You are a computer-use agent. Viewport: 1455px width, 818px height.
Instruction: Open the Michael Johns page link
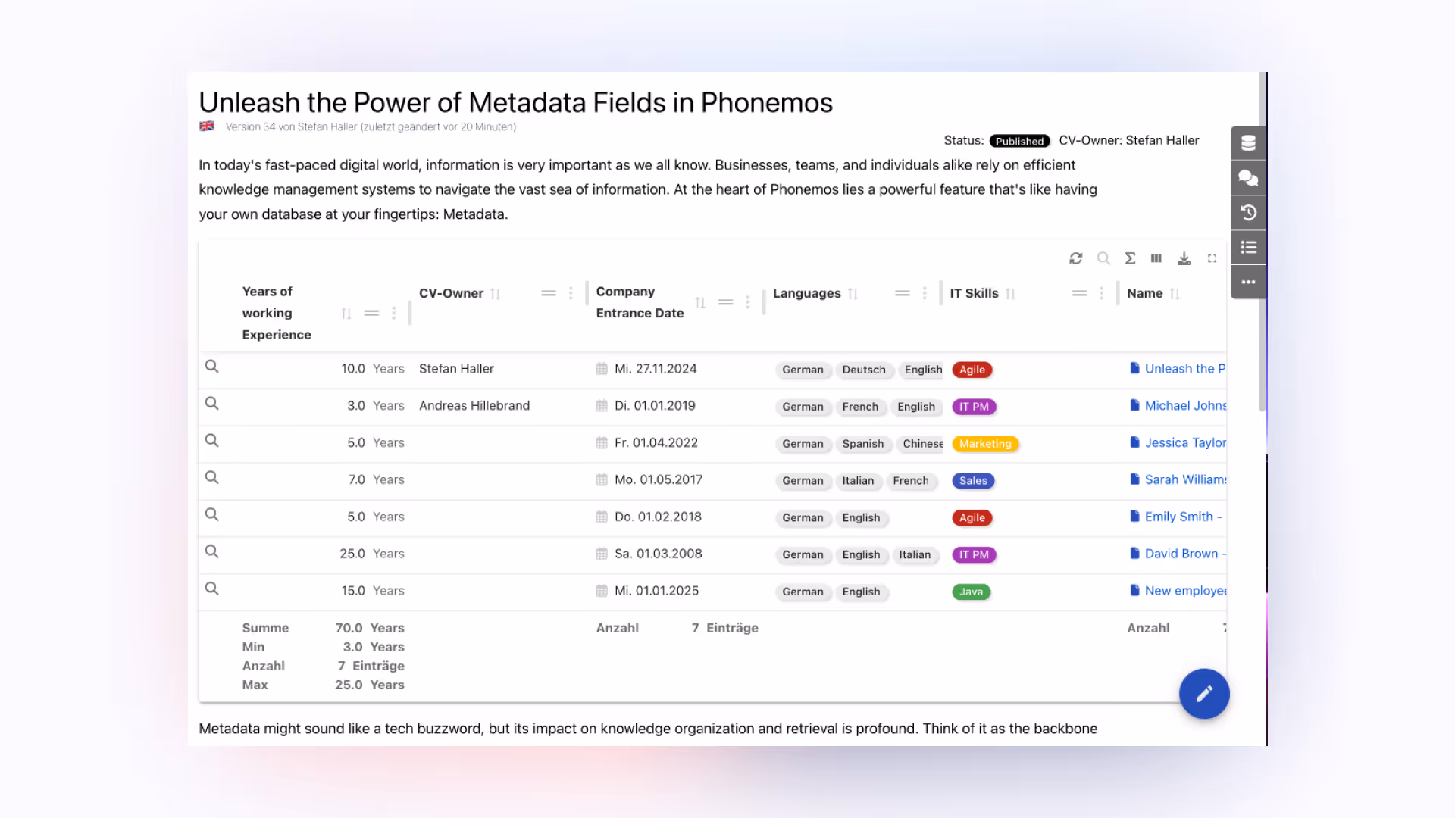[x=1184, y=406]
